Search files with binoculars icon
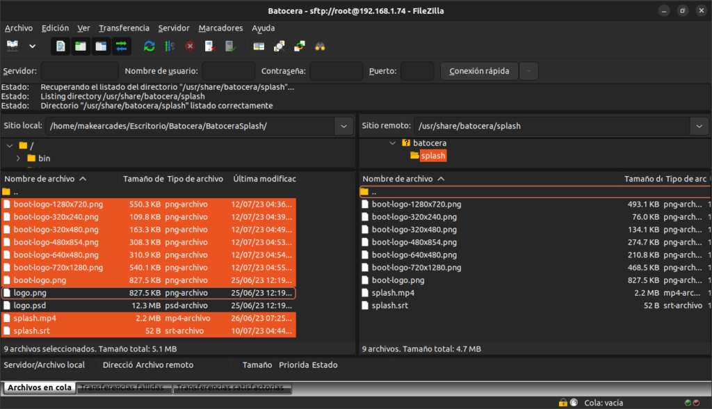The image size is (712, 409). (x=320, y=46)
